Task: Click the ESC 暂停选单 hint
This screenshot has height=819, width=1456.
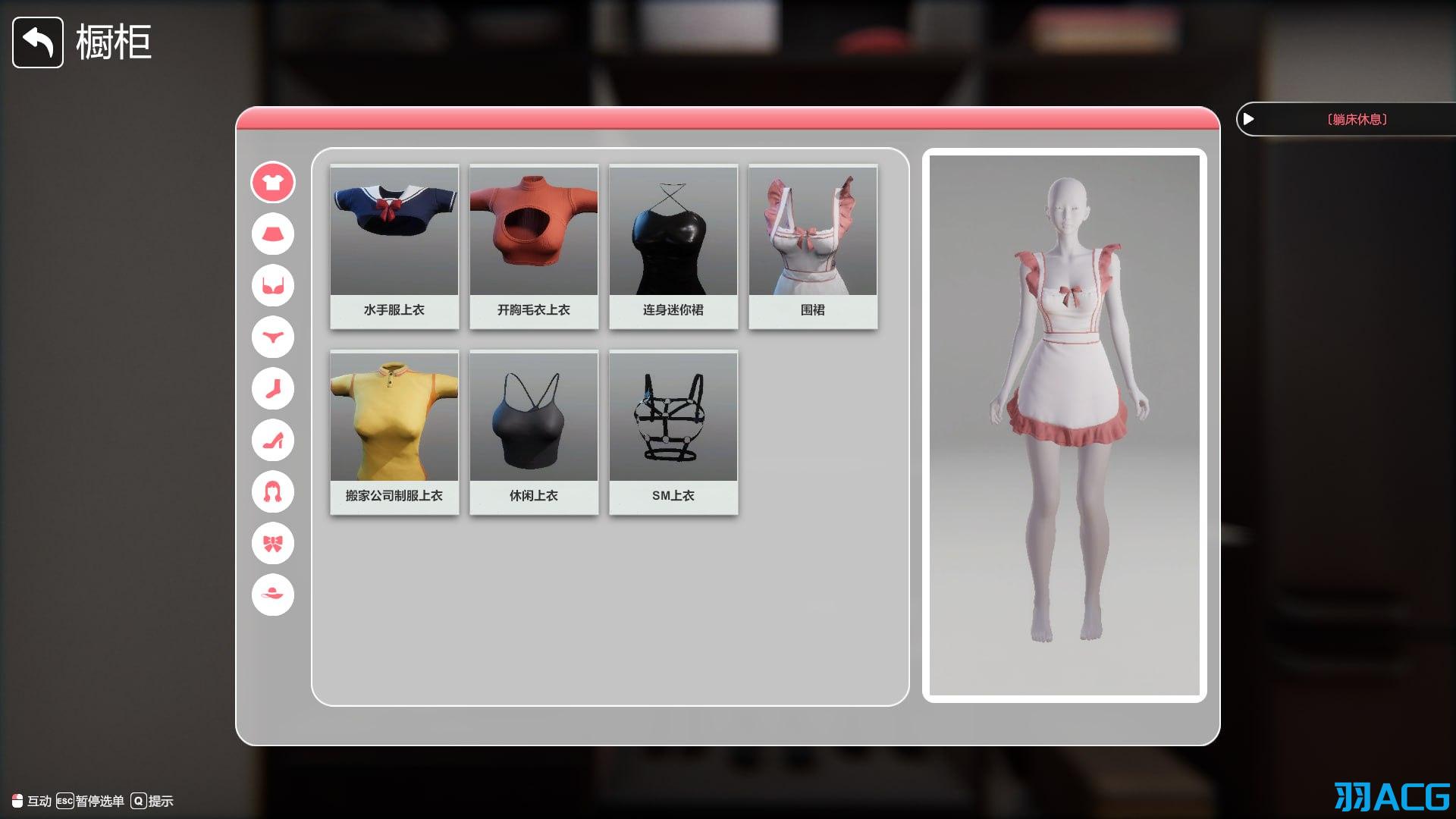Action: pyautogui.click(x=90, y=801)
